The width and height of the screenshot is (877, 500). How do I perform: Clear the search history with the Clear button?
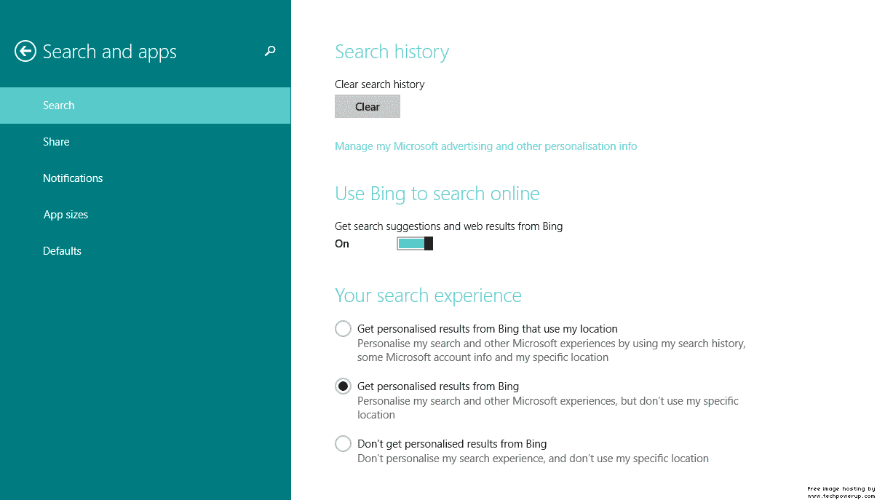click(x=368, y=106)
